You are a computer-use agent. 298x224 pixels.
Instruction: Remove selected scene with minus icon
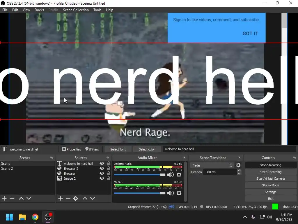pyautogui.click(x=12, y=198)
